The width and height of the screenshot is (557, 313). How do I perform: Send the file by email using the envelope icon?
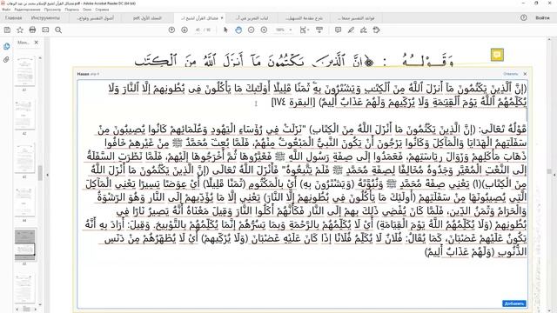click(x=45, y=30)
